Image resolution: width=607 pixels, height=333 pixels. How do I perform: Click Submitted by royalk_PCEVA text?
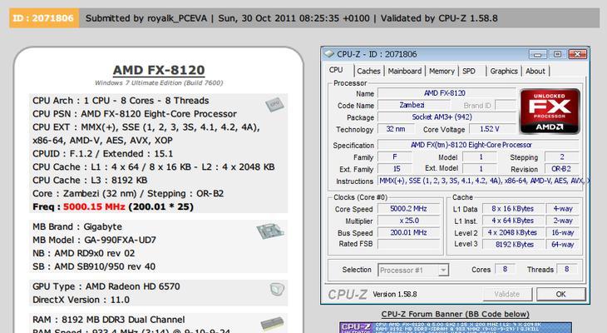pyautogui.click(x=146, y=18)
